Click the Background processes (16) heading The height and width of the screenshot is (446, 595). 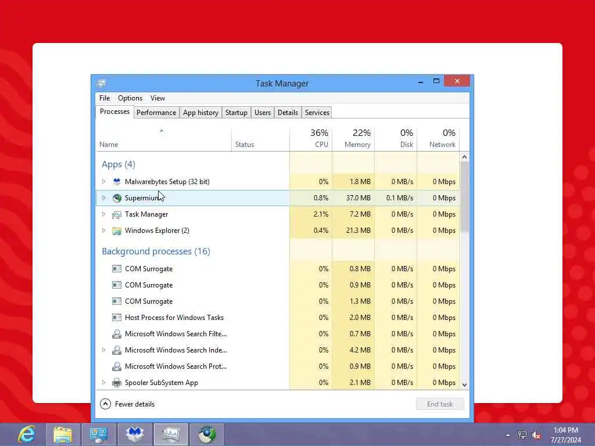click(156, 251)
